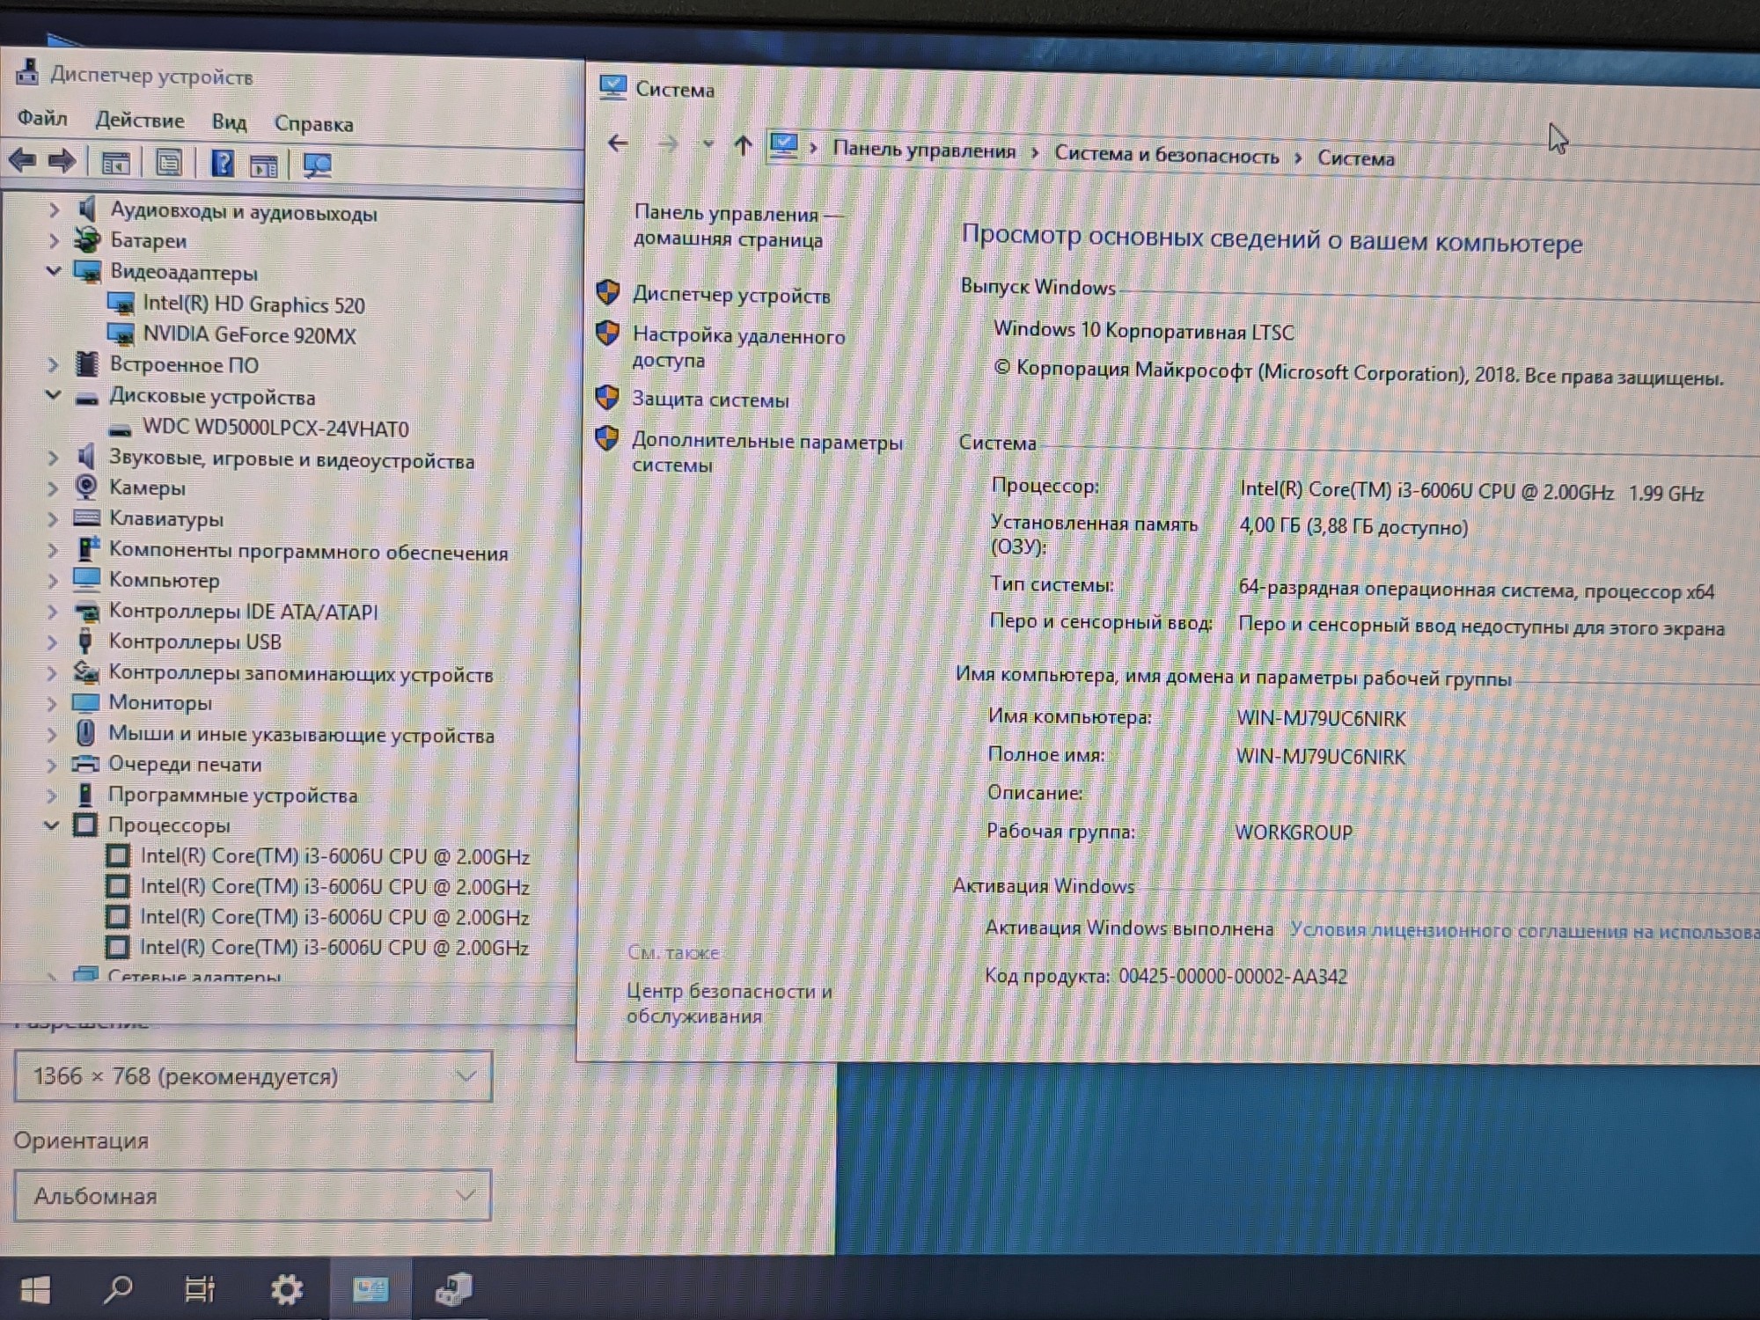The width and height of the screenshot is (1760, 1320).
Task: Click Система и безопасность breadcrumb
Action: click(1167, 155)
